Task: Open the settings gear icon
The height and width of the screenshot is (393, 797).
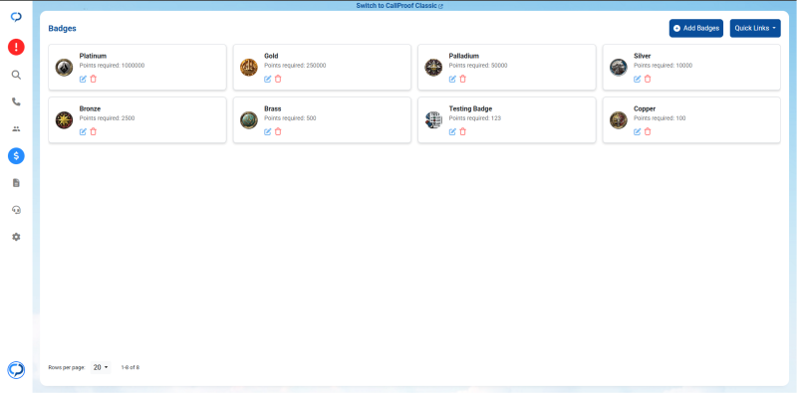Action: 16,237
